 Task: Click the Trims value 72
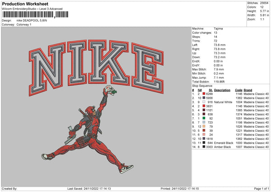tap(215, 41)
